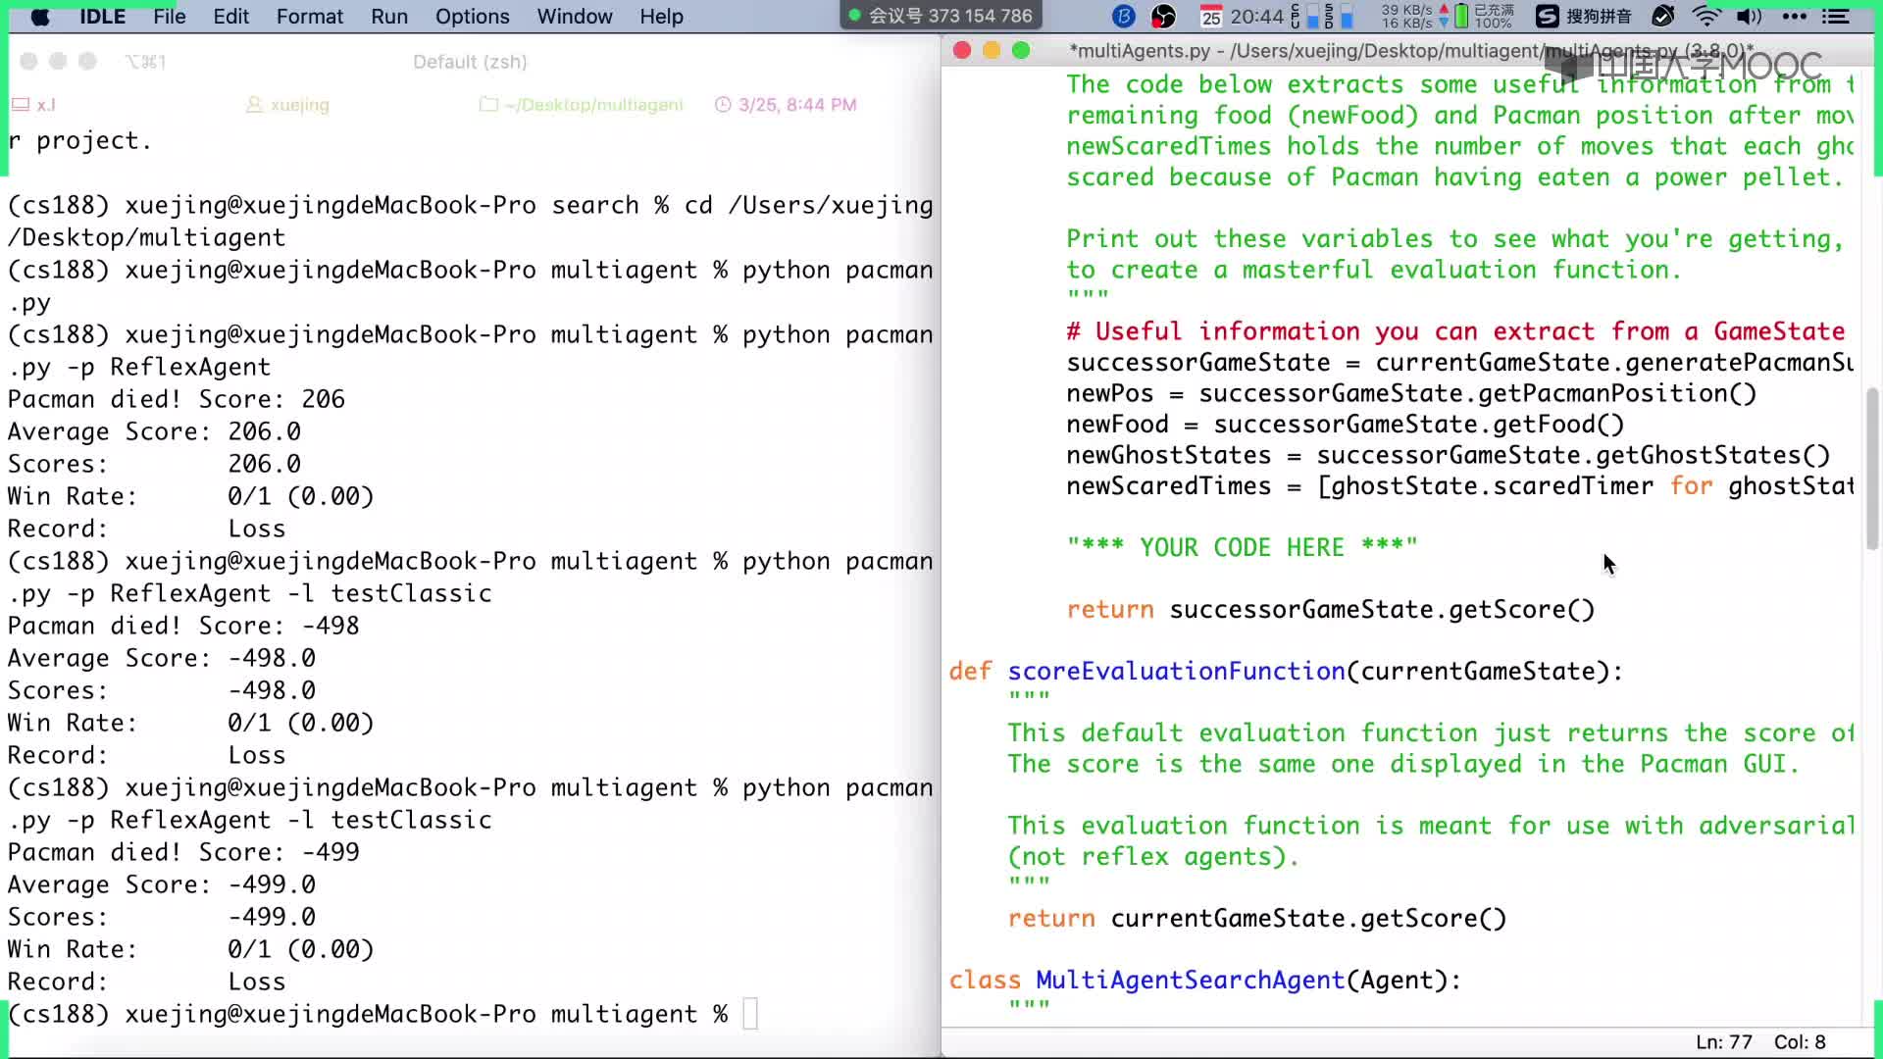Open the OBS menu bar icon
This screenshot has height=1059, width=1883.
(1163, 17)
